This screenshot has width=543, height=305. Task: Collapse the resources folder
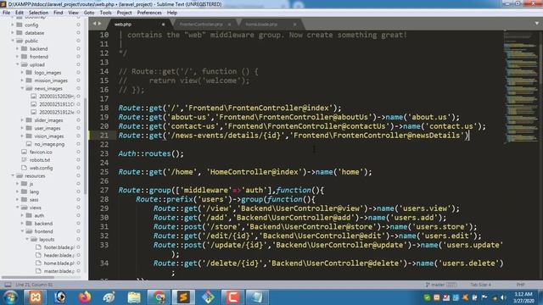click(13, 175)
